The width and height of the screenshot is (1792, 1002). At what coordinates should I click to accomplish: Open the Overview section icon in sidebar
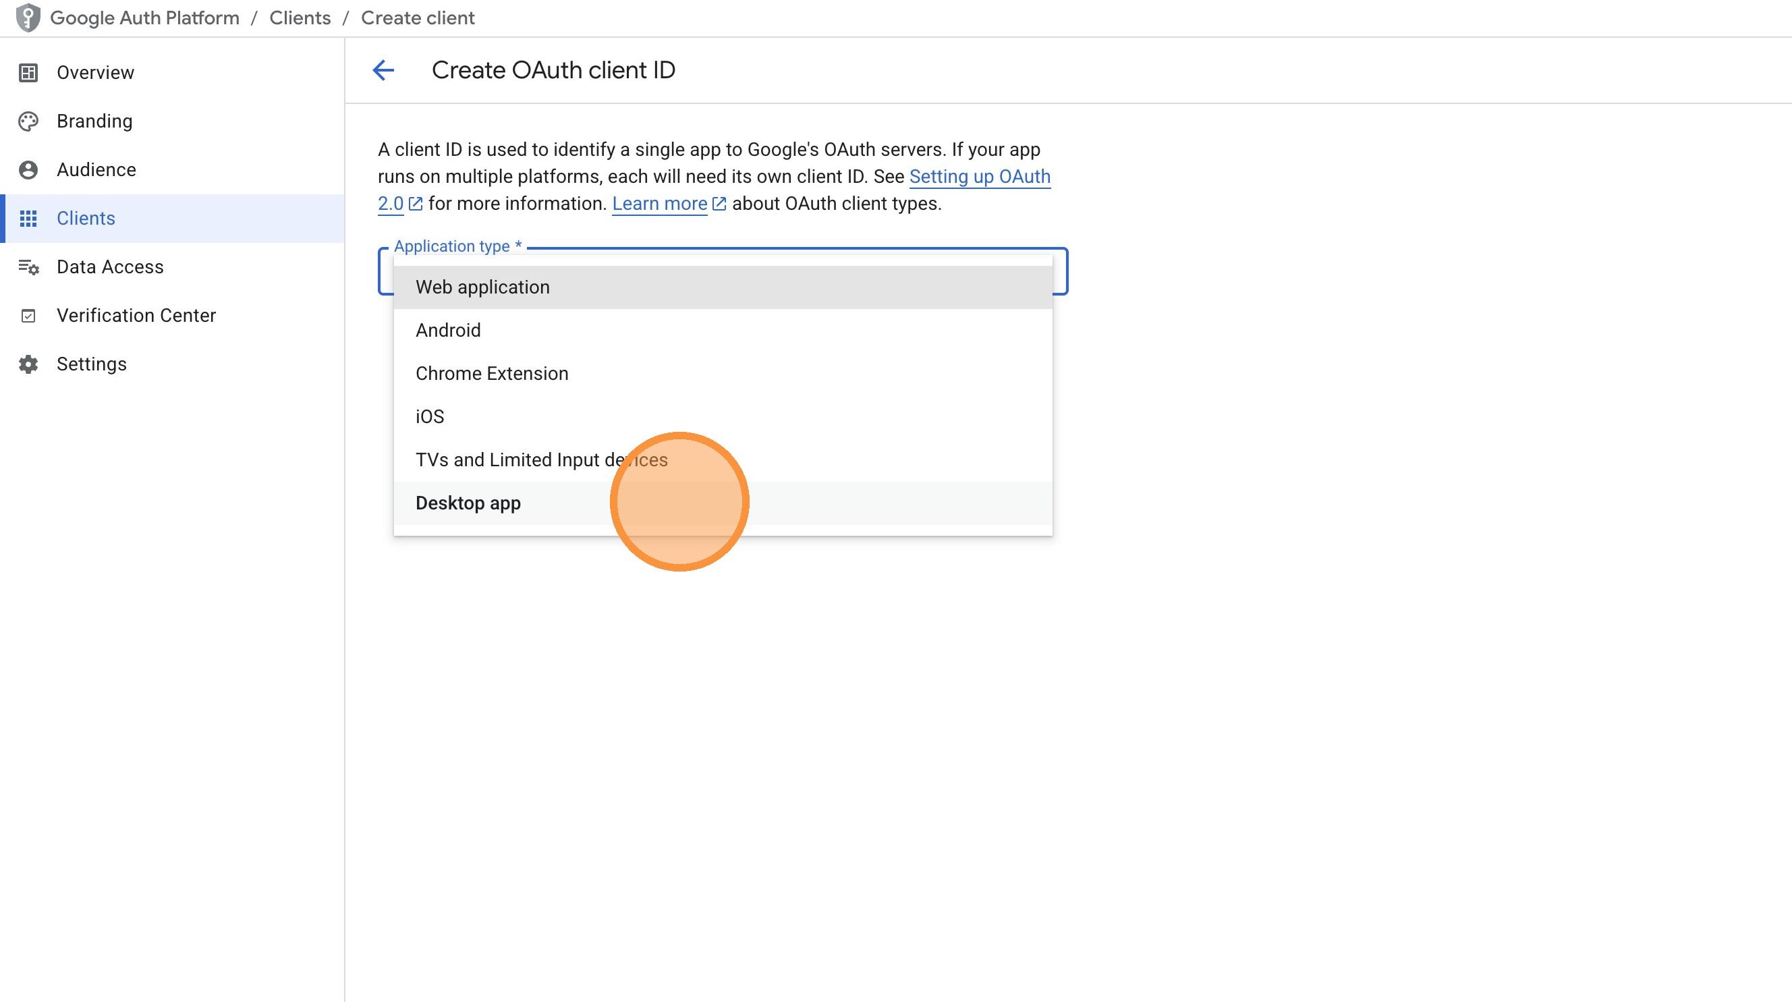pyautogui.click(x=28, y=72)
